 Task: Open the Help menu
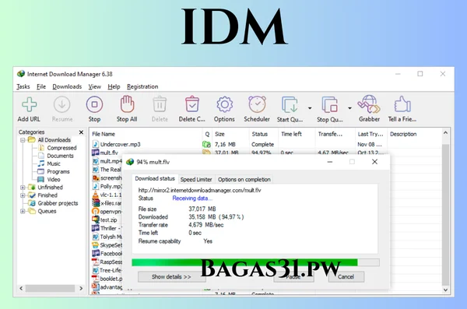[114, 86]
